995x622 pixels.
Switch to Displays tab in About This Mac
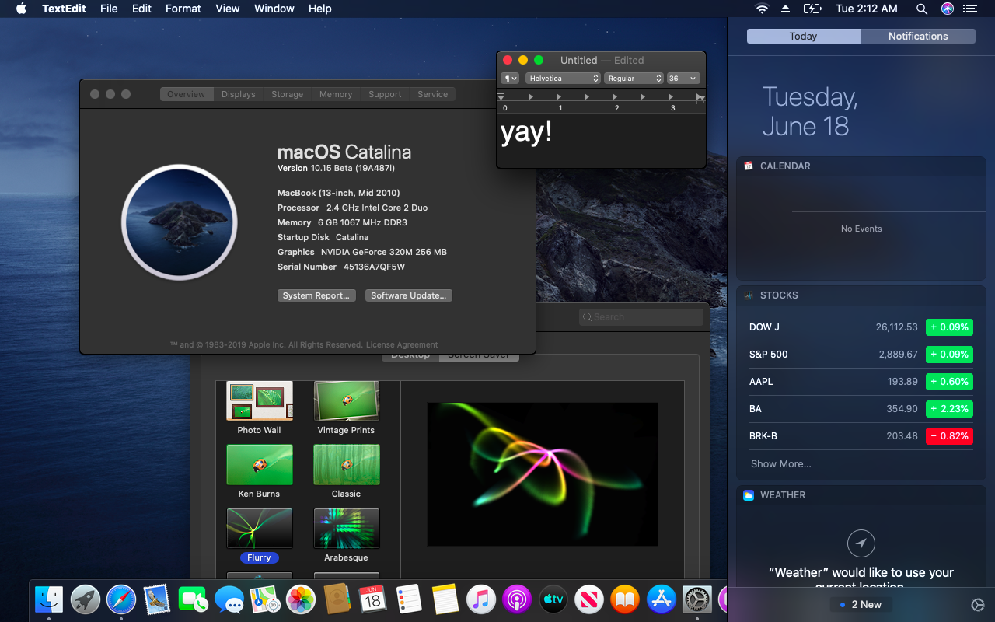pos(238,94)
